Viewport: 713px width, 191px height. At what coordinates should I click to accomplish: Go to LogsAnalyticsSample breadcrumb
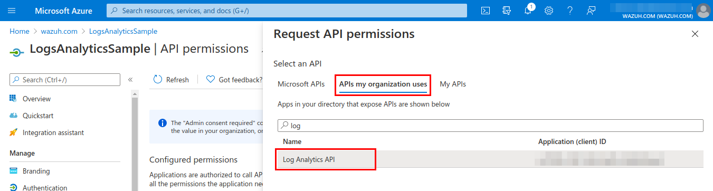(123, 31)
